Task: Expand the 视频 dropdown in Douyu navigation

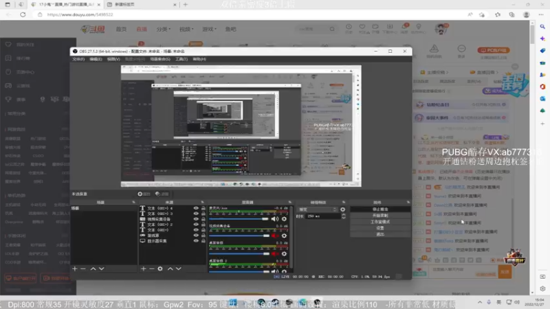Action: tap(186, 29)
